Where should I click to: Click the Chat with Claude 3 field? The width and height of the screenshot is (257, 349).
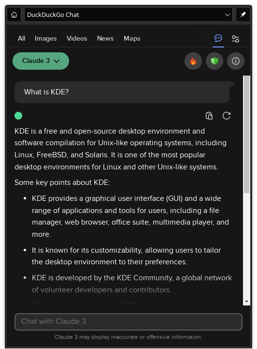coord(128,321)
